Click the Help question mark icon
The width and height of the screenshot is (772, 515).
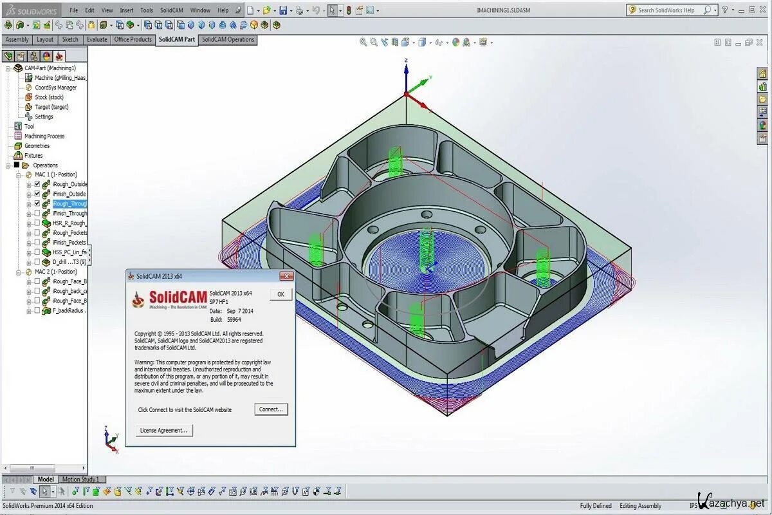click(x=725, y=10)
